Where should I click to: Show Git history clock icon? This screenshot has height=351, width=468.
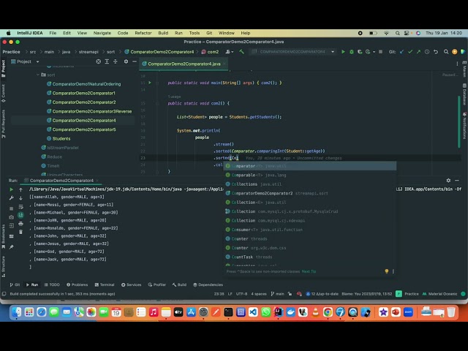[427, 52]
